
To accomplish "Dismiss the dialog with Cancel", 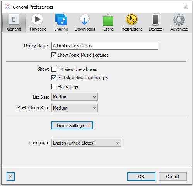I will (173, 176).
